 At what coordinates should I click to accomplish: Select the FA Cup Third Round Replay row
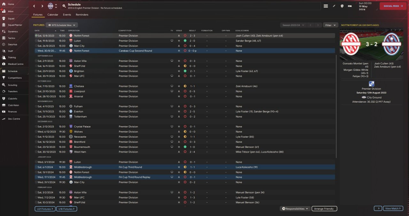point(185,177)
